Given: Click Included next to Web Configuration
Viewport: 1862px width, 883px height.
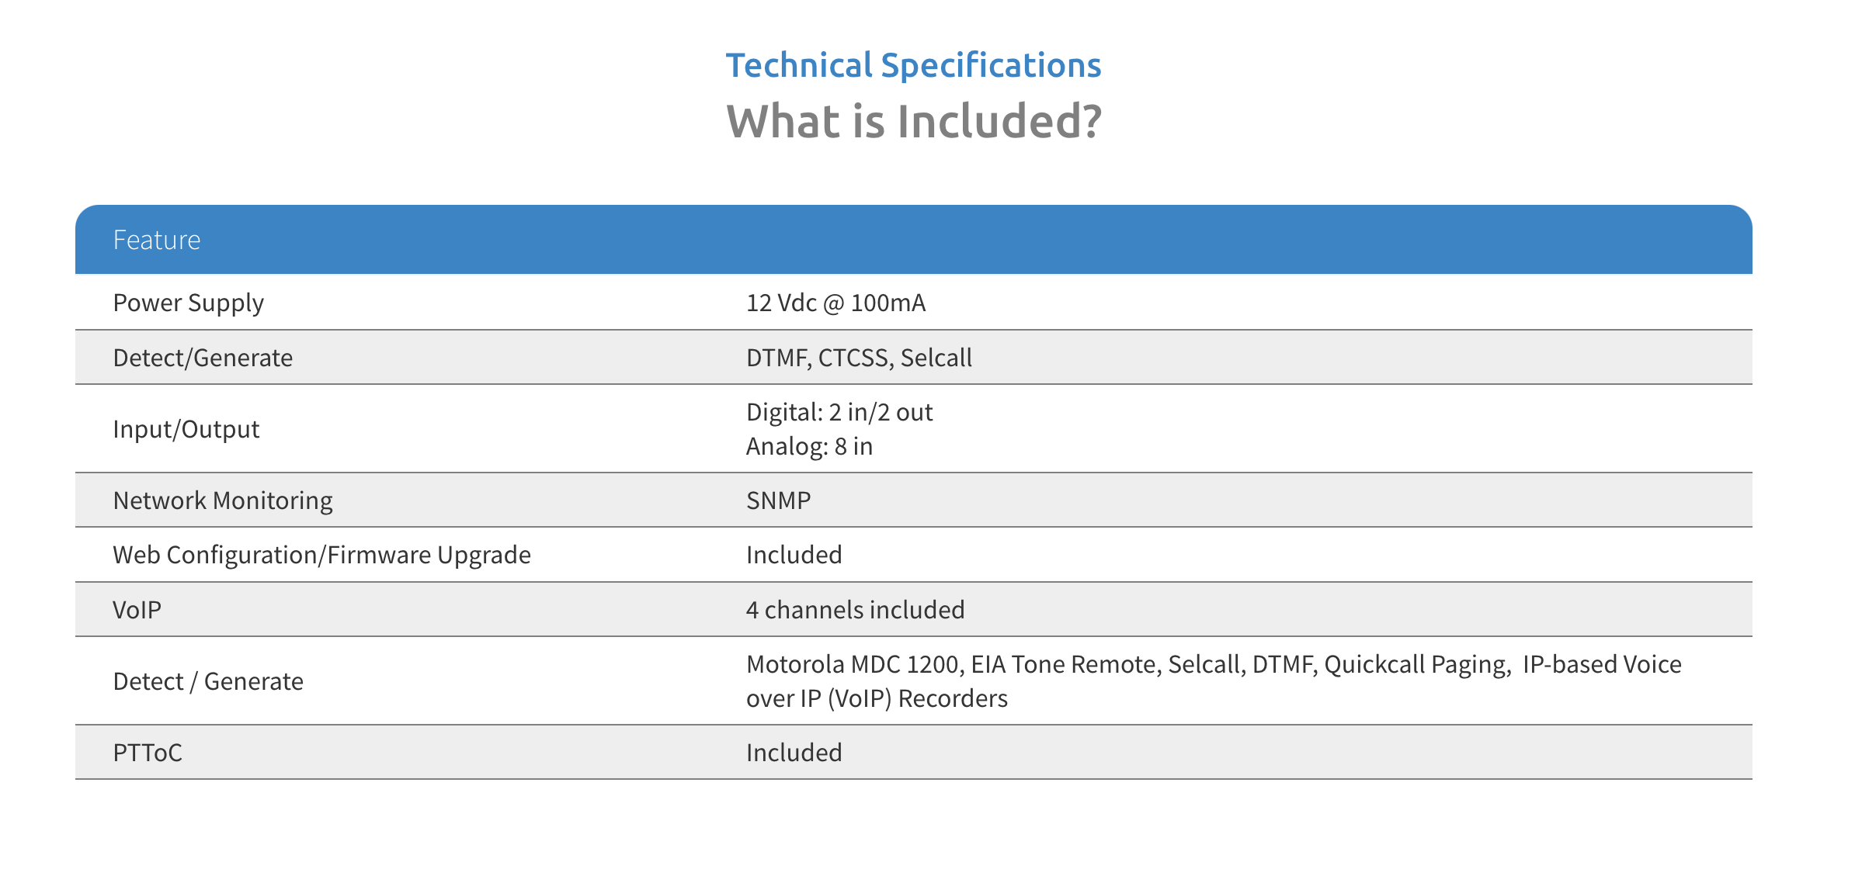Looking at the screenshot, I should (x=794, y=555).
